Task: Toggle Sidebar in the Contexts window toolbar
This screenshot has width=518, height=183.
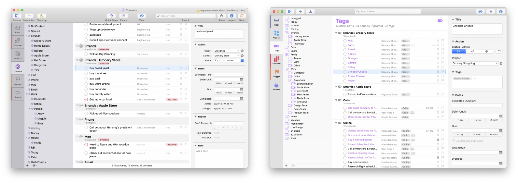Action: (x=17, y=16)
